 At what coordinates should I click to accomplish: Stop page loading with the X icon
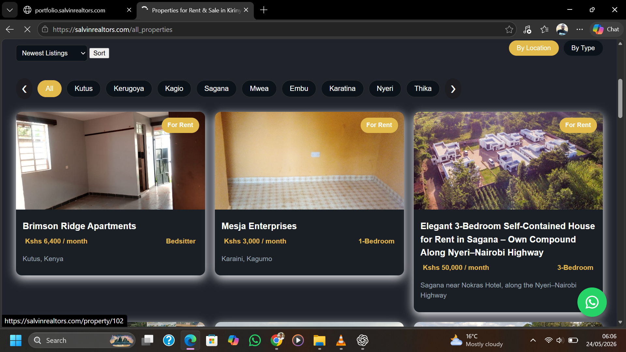click(27, 29)
